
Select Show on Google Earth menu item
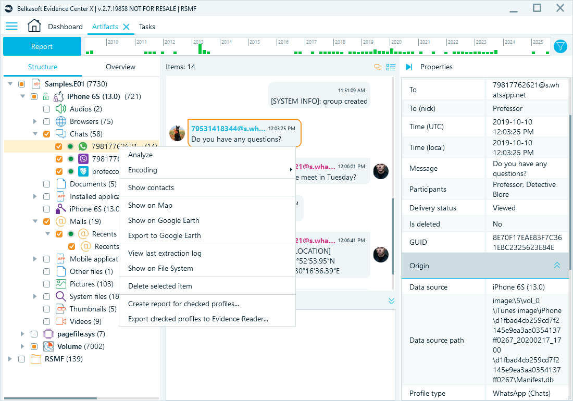(164, 220)
